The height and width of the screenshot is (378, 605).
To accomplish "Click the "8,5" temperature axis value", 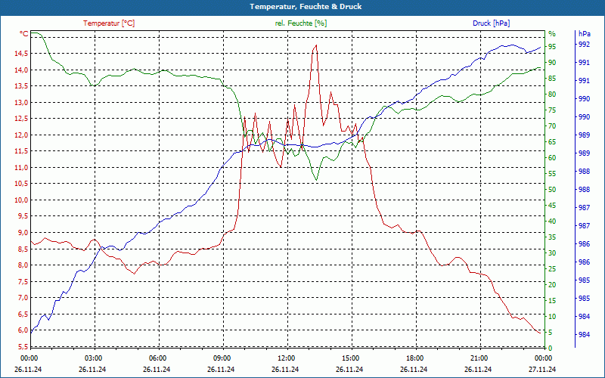I will tap(23, 249).
